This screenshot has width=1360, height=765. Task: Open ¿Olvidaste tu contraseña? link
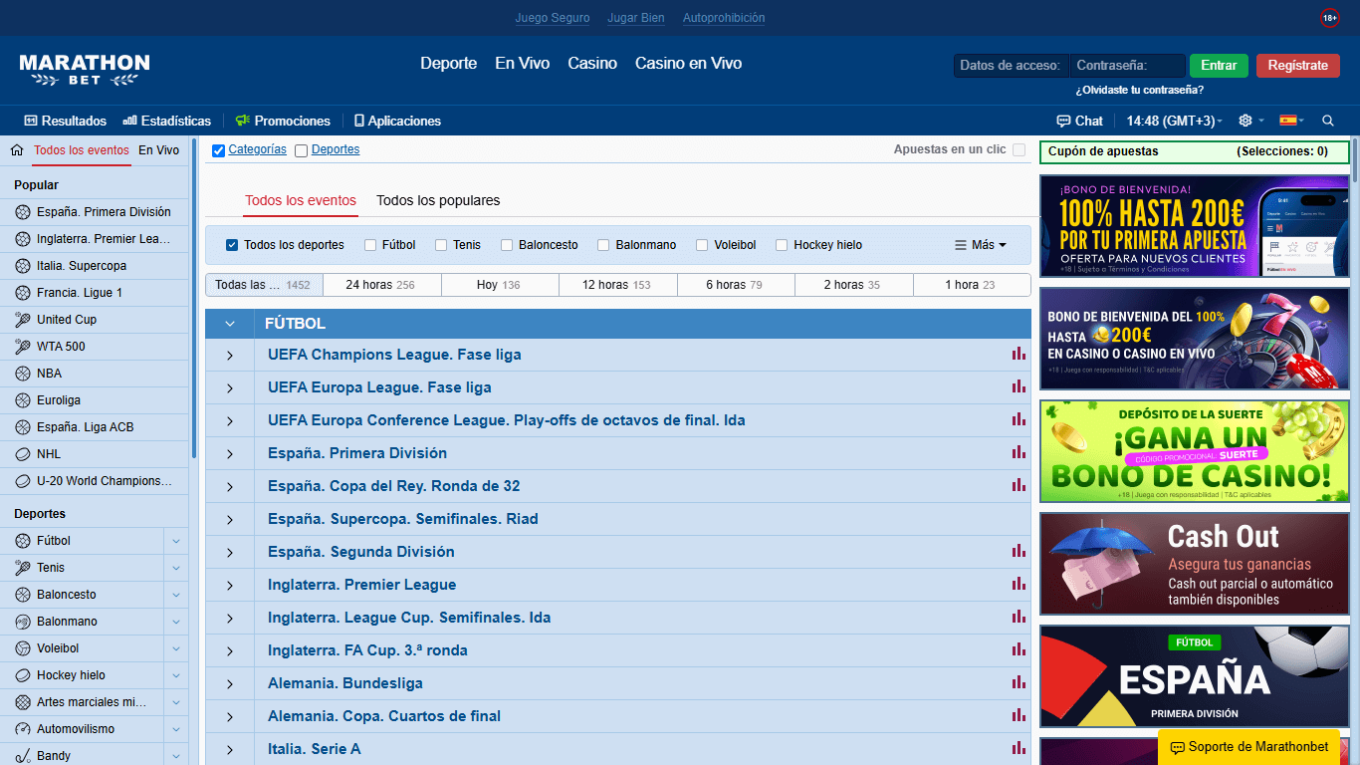coord(1140,90)
